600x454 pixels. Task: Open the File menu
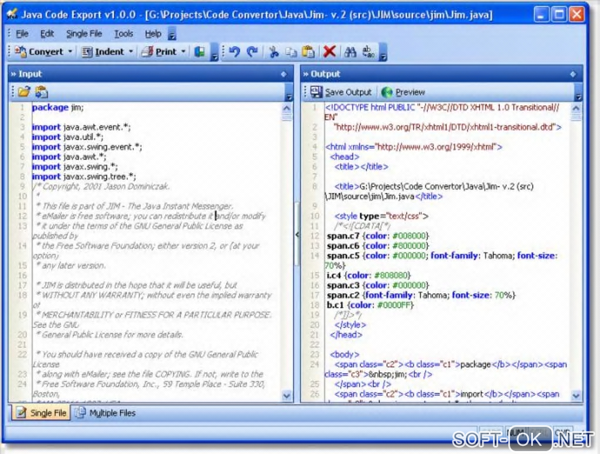tap(22, 34)
